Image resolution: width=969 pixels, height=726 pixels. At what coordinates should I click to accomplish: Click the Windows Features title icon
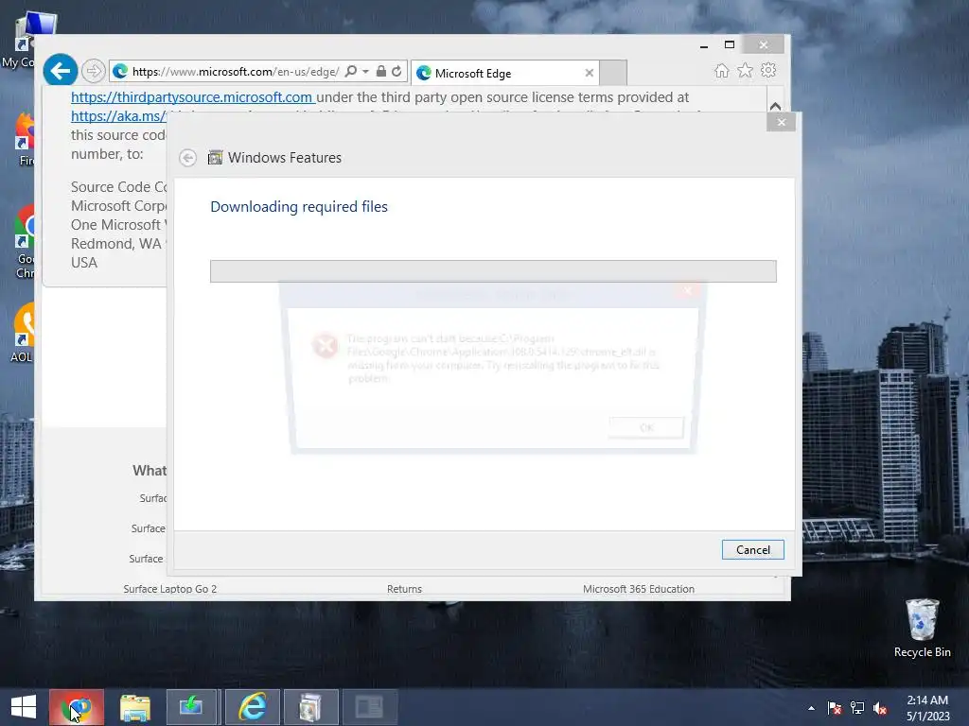point(215,158)
